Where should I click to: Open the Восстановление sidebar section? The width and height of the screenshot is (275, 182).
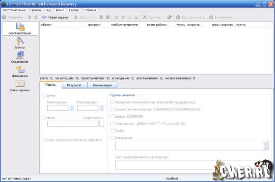pyautogui.click(x=20, y=28)
